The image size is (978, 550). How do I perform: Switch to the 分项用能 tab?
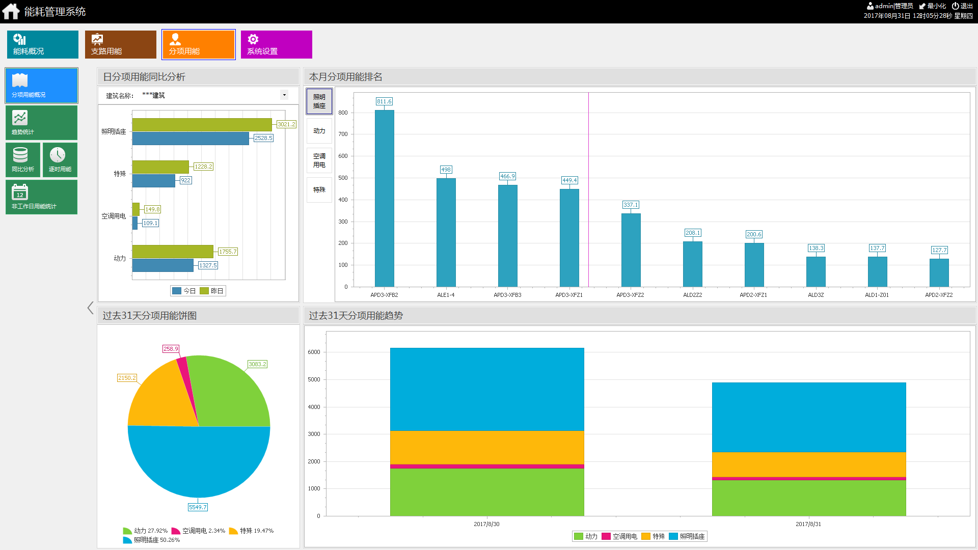click(198, 44)
